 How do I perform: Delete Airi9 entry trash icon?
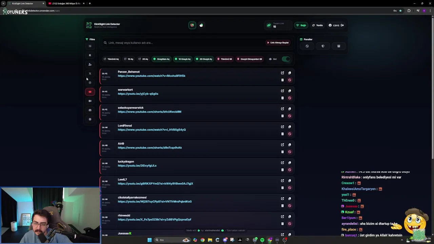(x=282, y=152)
